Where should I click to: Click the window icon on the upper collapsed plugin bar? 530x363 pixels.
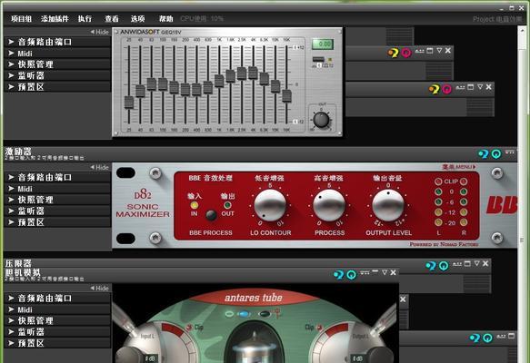pos(430,51)
